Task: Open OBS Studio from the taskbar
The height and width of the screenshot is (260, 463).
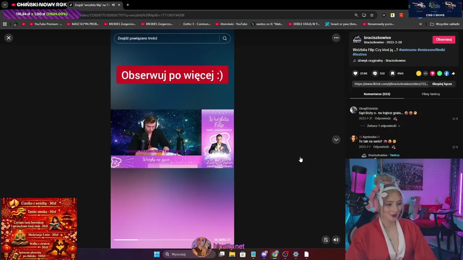Action: click(x=285, y=254)
